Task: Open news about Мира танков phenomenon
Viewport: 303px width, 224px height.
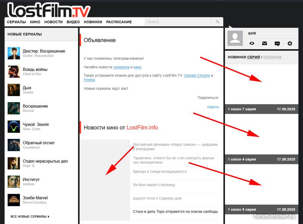Action: tap(175, 147)
